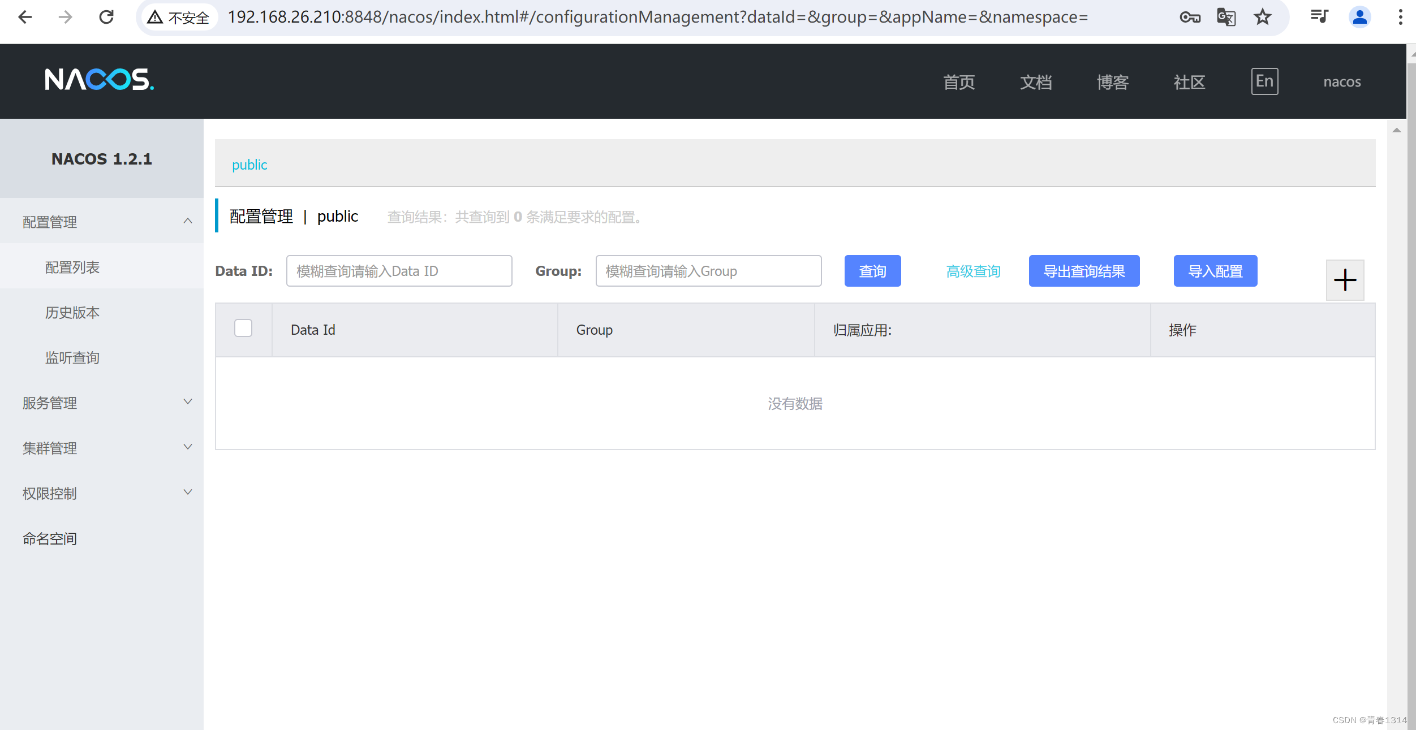Click the browser forward arrow

tap(66, 17)
